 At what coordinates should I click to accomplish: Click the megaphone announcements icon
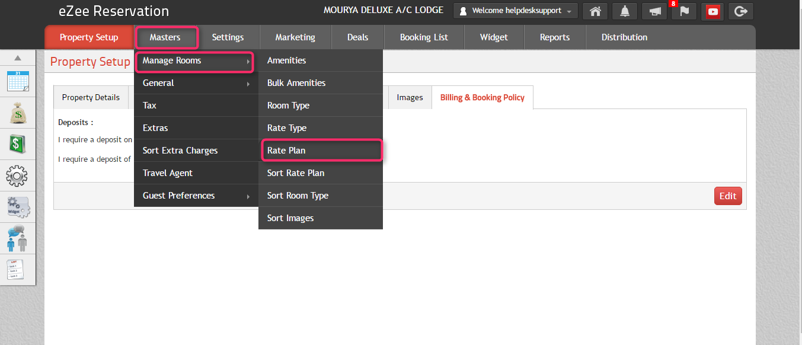tap(654, 11)
